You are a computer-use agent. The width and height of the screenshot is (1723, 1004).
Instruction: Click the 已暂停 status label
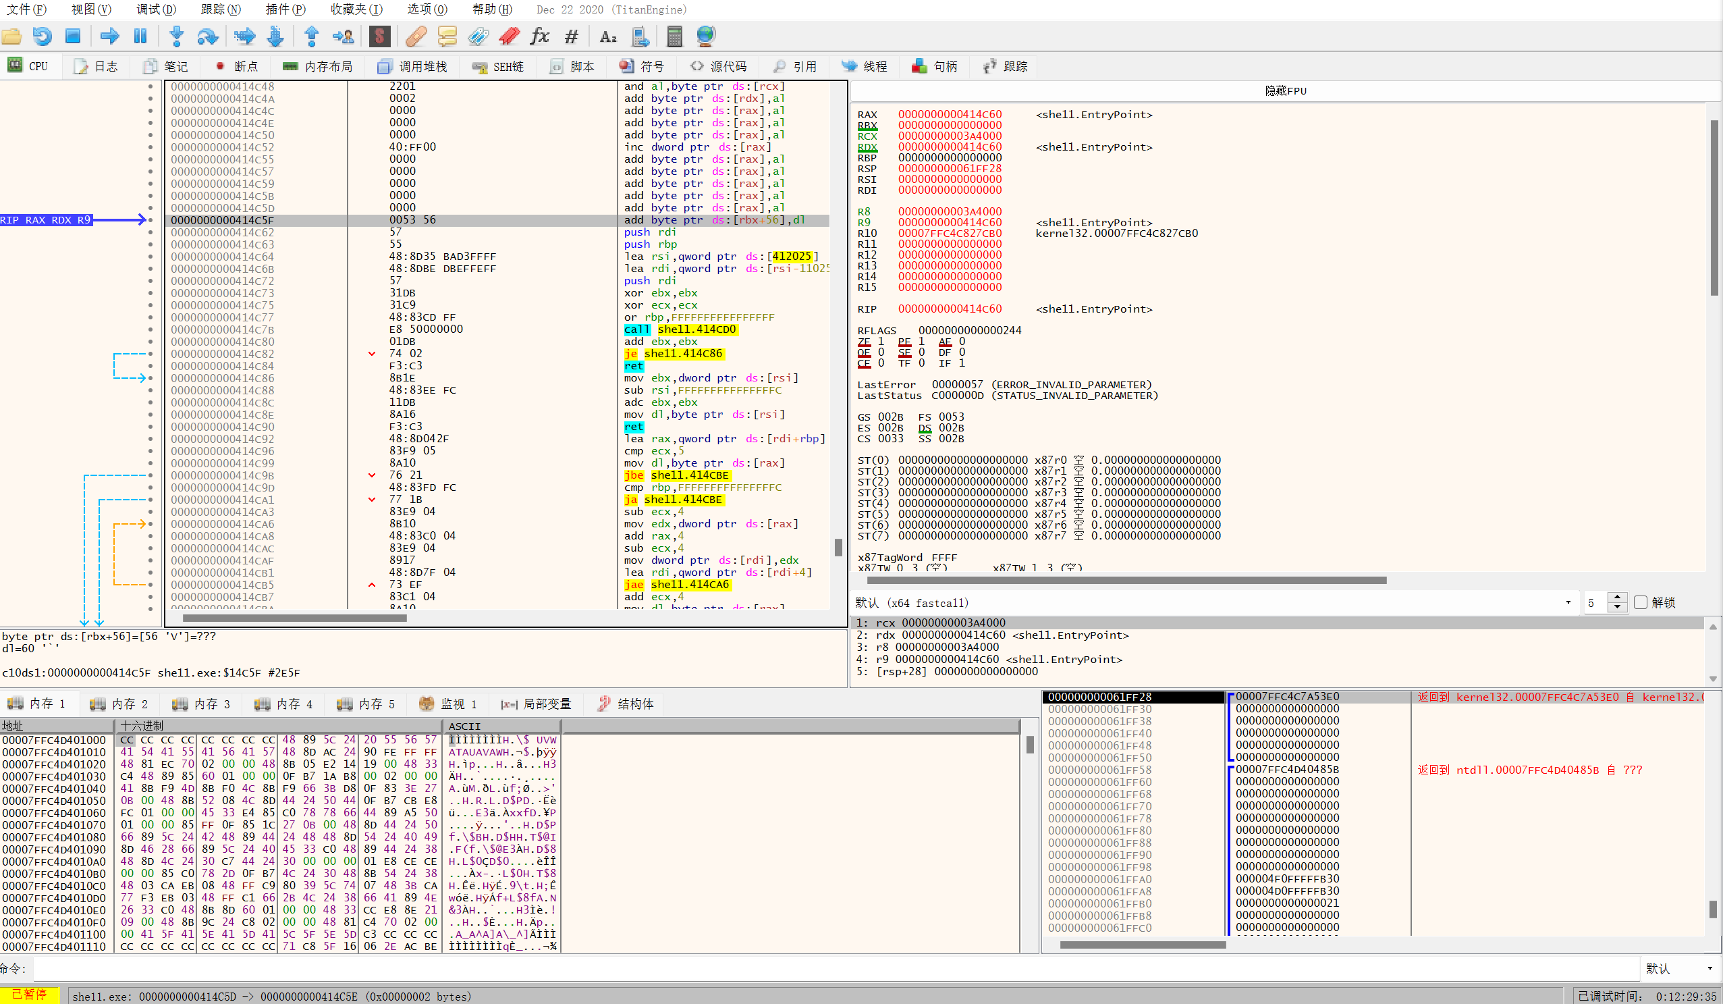click(30, 995)
